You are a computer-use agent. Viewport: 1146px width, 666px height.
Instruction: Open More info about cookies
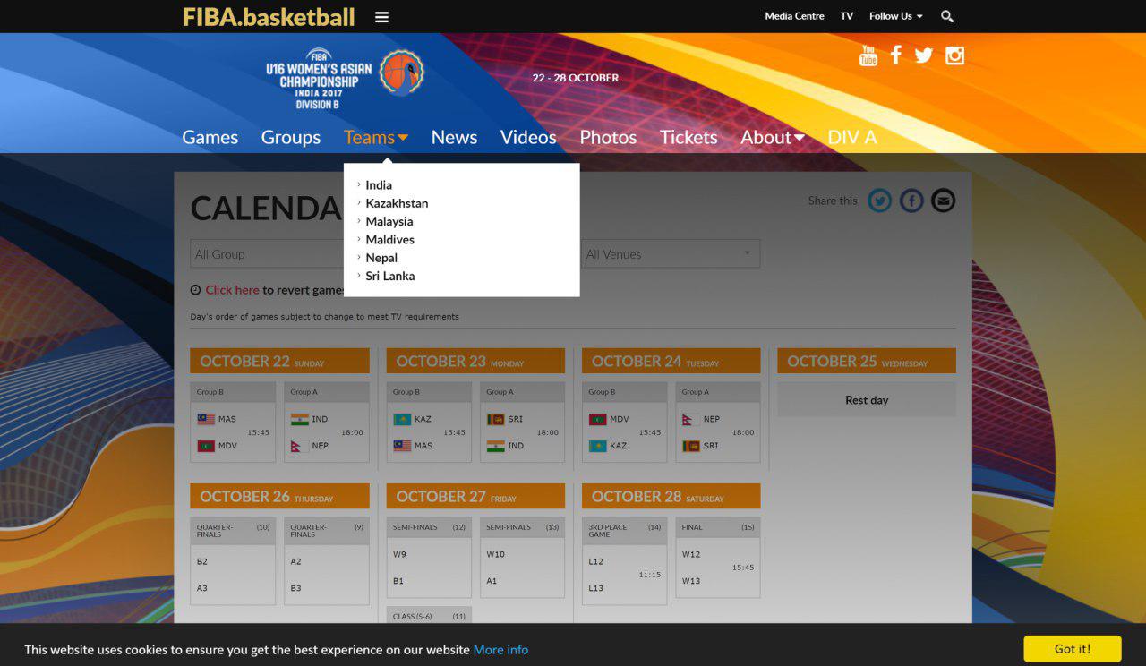tap(500, 650)
